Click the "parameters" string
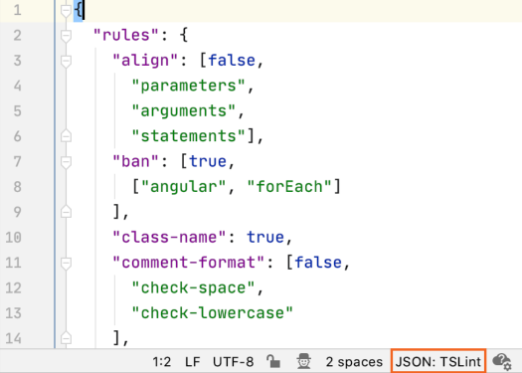The width and height of the screenshot is (522, 373). pos(189,86)
